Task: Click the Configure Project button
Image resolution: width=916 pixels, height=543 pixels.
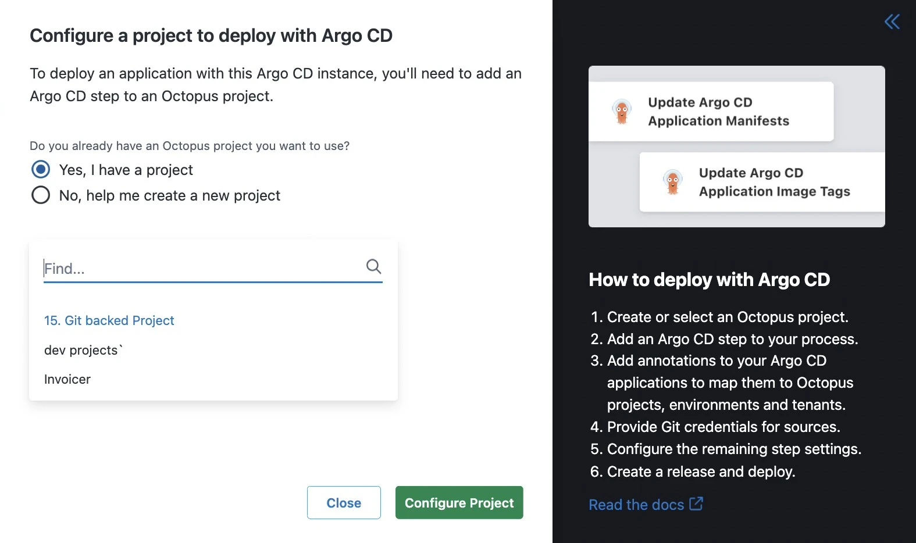Action: pyautogui.click(x=459, y=502)
